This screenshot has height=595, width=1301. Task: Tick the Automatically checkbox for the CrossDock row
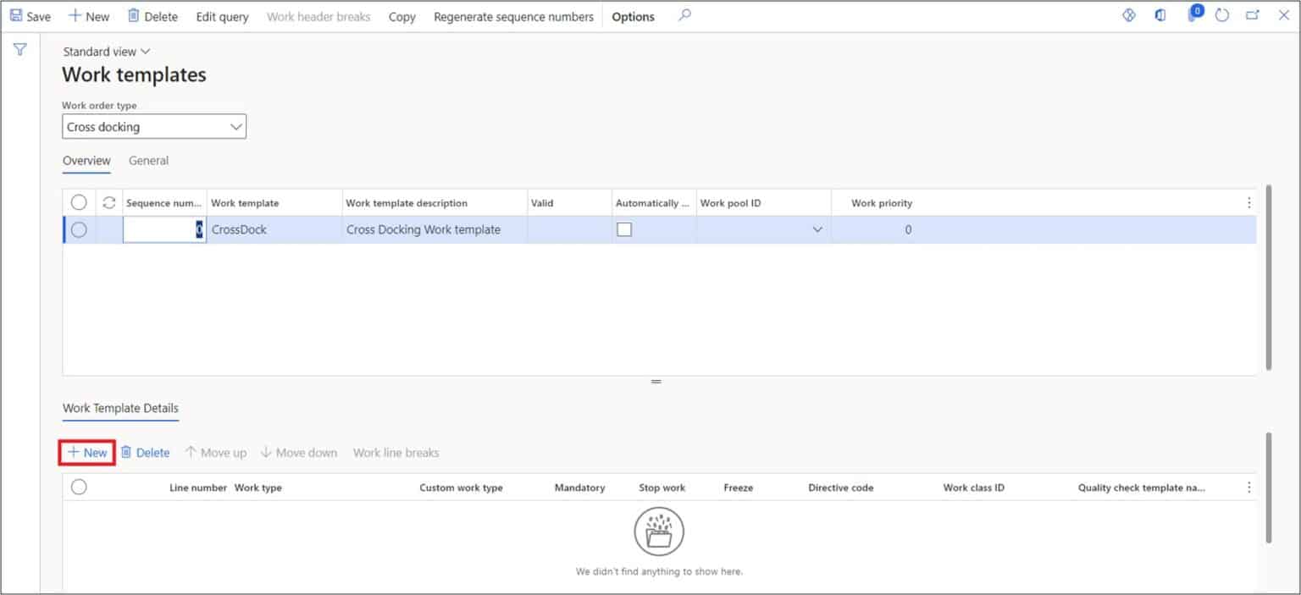pyautogui.click(x=624, y=229)
